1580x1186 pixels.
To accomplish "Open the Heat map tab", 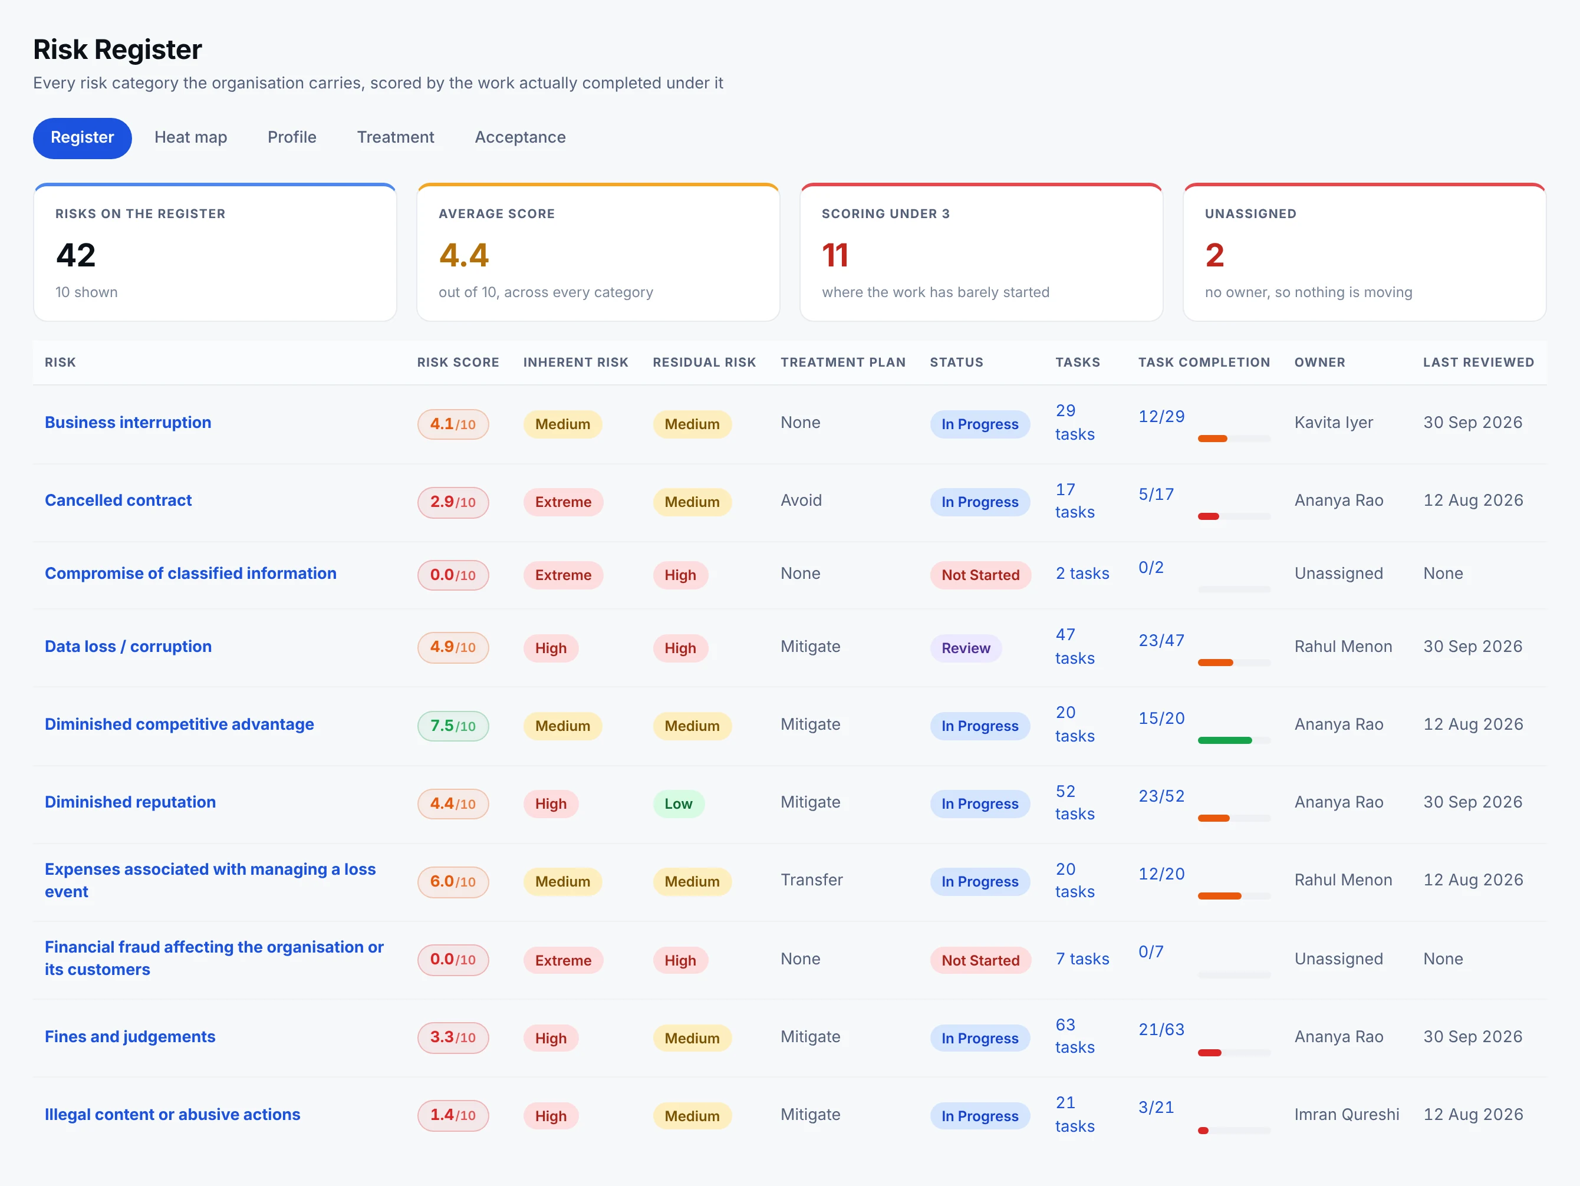I will tap(190, 138).
